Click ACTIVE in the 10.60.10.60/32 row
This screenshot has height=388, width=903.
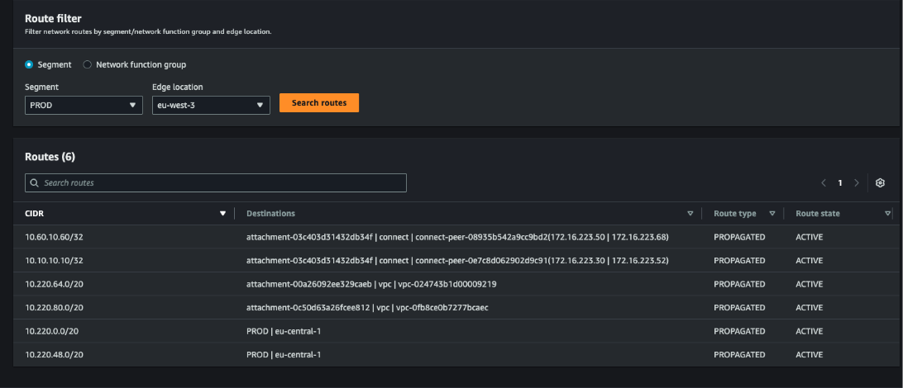coord(809,237)
